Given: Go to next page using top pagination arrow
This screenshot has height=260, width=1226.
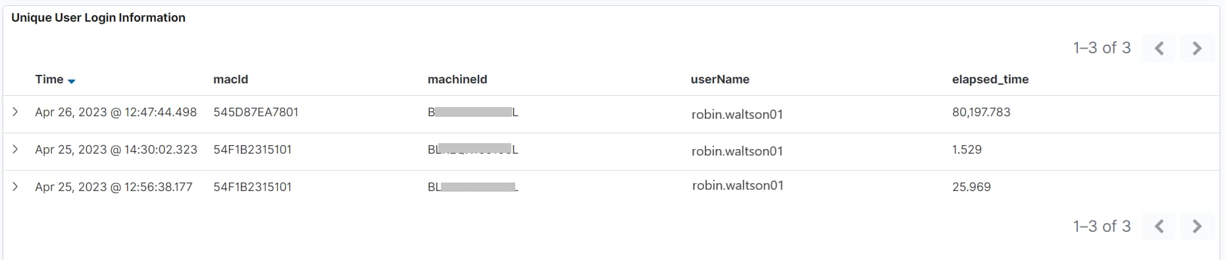Looking at the screenshot, I should [1197, 48].
